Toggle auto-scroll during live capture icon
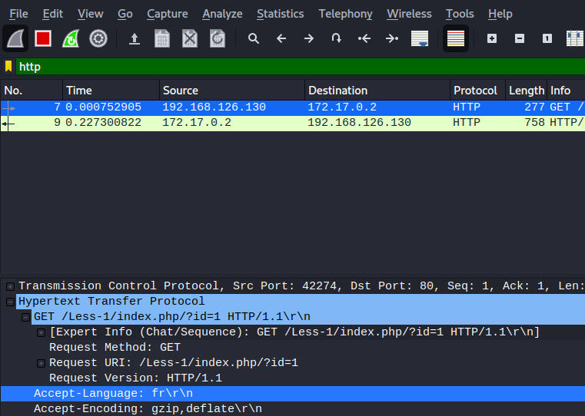The height and width of the screenshot is (416, 585). point(420,38)
